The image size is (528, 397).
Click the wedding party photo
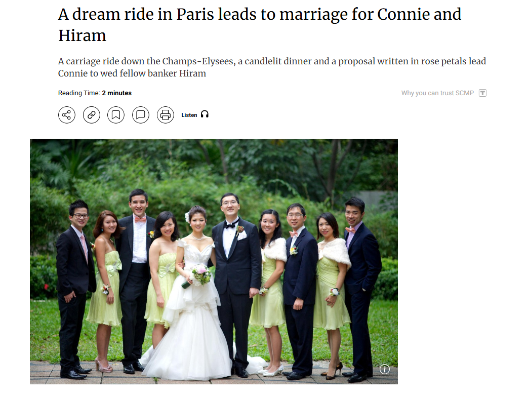tap(214, 261)
